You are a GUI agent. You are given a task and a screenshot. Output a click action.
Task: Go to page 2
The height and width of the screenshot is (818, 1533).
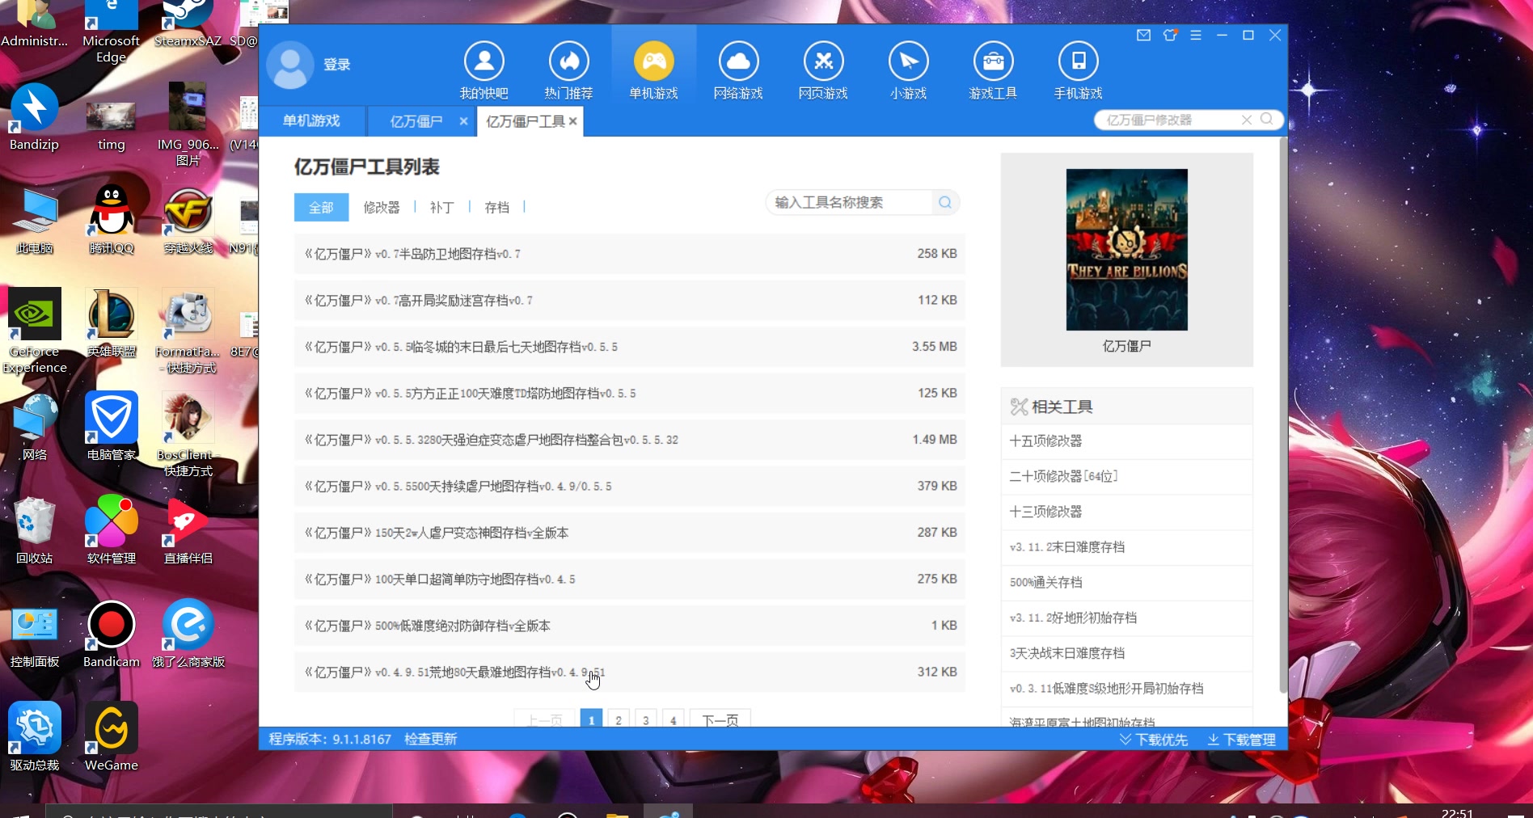tap(619, 719)
